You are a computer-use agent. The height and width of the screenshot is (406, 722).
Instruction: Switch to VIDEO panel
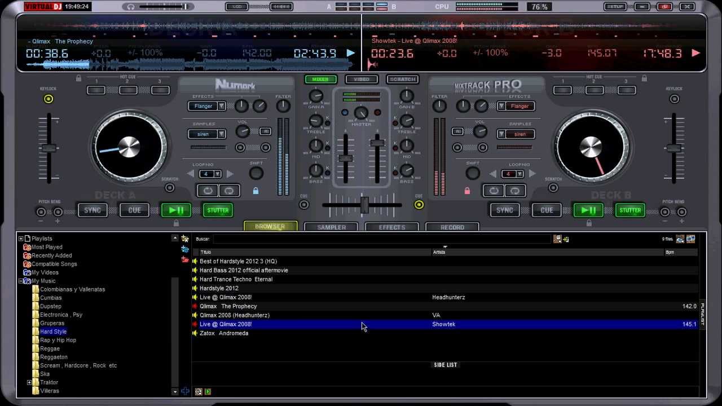(362, 80)
